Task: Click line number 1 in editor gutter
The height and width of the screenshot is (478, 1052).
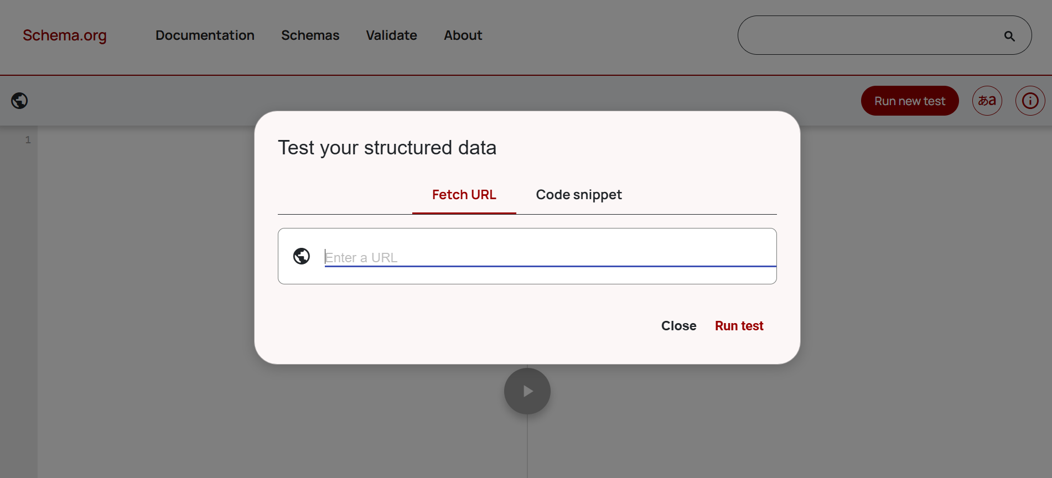Action: [x=28, y=140]
